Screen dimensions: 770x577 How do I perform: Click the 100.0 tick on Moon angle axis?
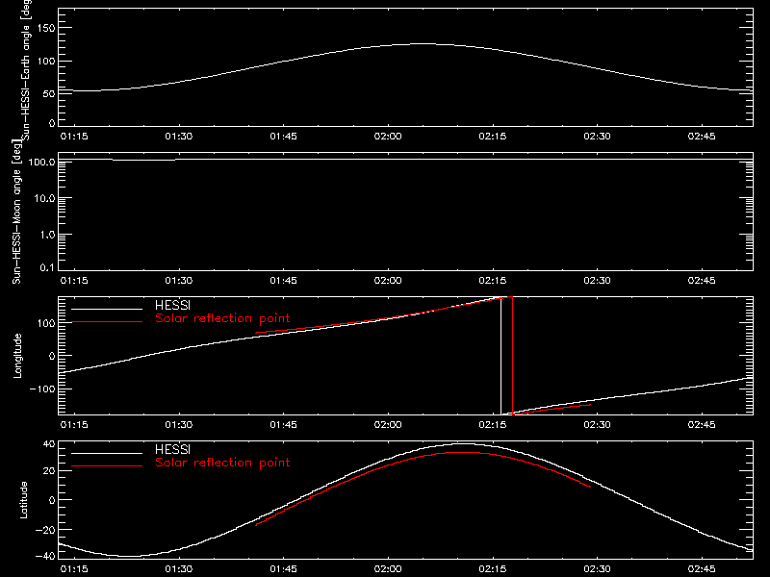click(x=41, y=162)
